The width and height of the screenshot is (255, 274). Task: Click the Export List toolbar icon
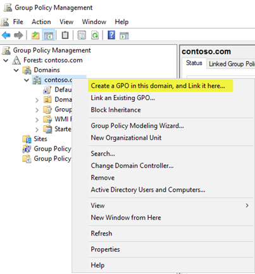82,35
